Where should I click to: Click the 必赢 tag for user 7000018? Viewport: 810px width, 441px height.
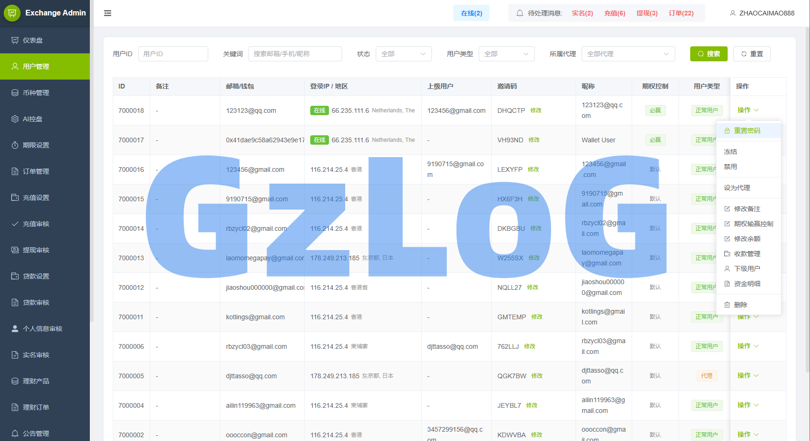point(655,110)
